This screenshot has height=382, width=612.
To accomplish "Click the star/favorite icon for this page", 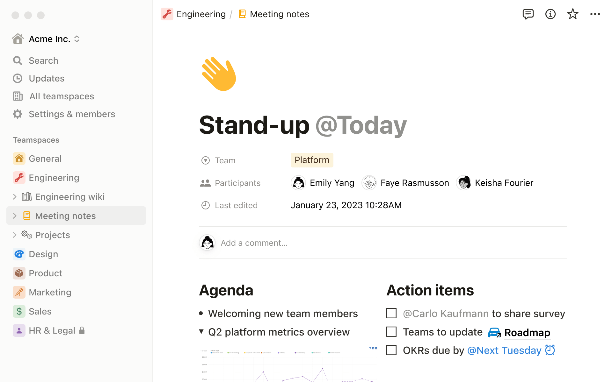I will [572, 15].
